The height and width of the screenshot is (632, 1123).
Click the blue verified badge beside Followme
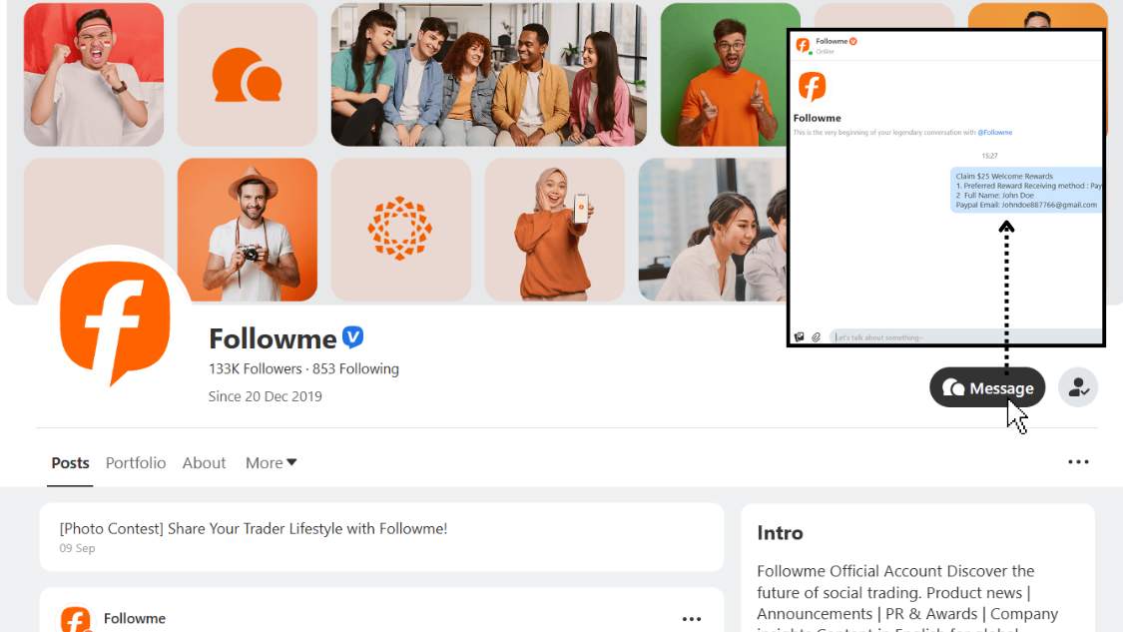[x=353, y=337]
